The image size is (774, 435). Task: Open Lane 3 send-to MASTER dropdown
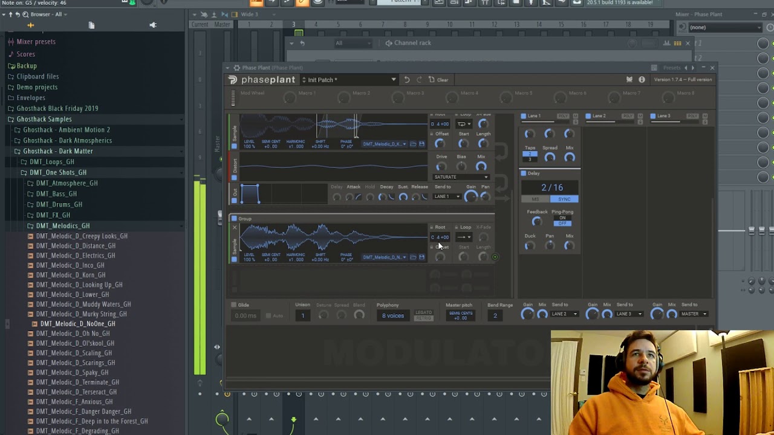pos(694,314)
